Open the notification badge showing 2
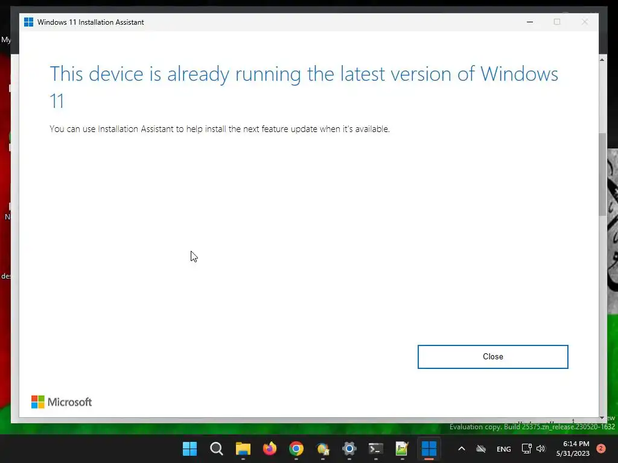This screenshot has width=618, height=463. [600, 449]
